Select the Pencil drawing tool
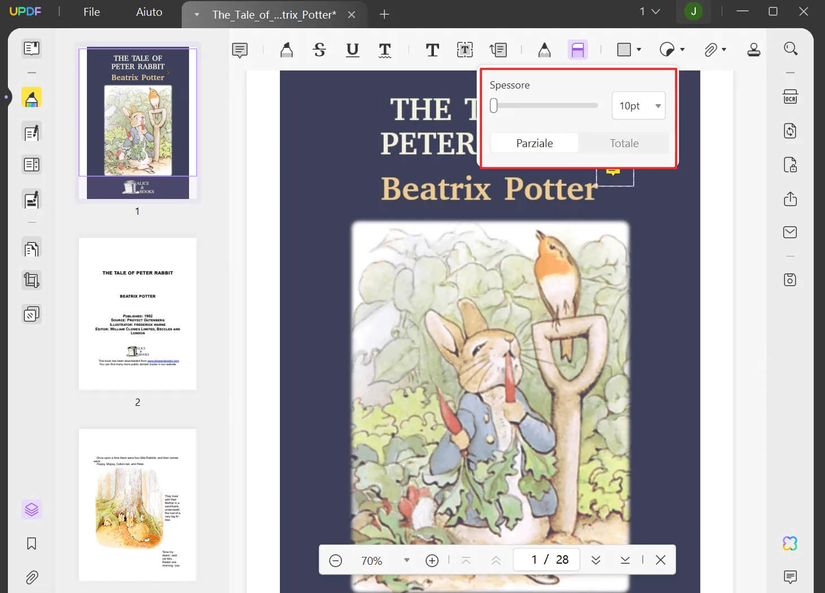This screenshot has width=825, height=593. tap(545, 50)
